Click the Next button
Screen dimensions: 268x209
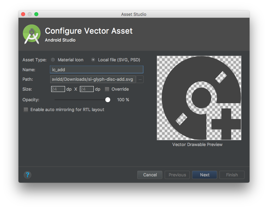pos(204,175)
